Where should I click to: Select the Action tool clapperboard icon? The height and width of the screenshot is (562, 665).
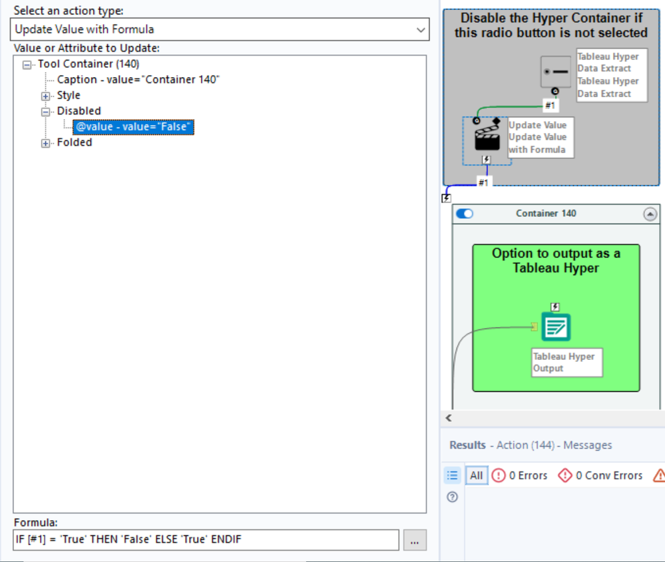point(487,138)
